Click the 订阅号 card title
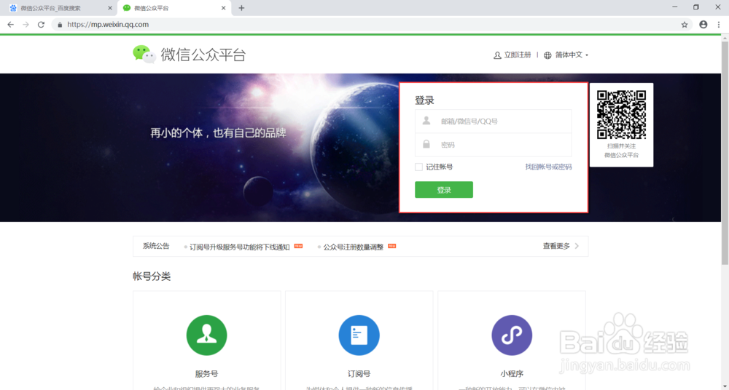This screenshot has width=729, height=390. click(x=359, y=374)
